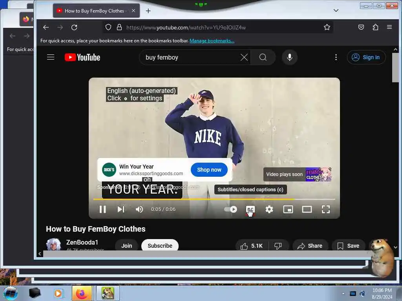The height and width of the screenshot is (301, 402).
Task: Enter full screen mode
Action: 326,209
